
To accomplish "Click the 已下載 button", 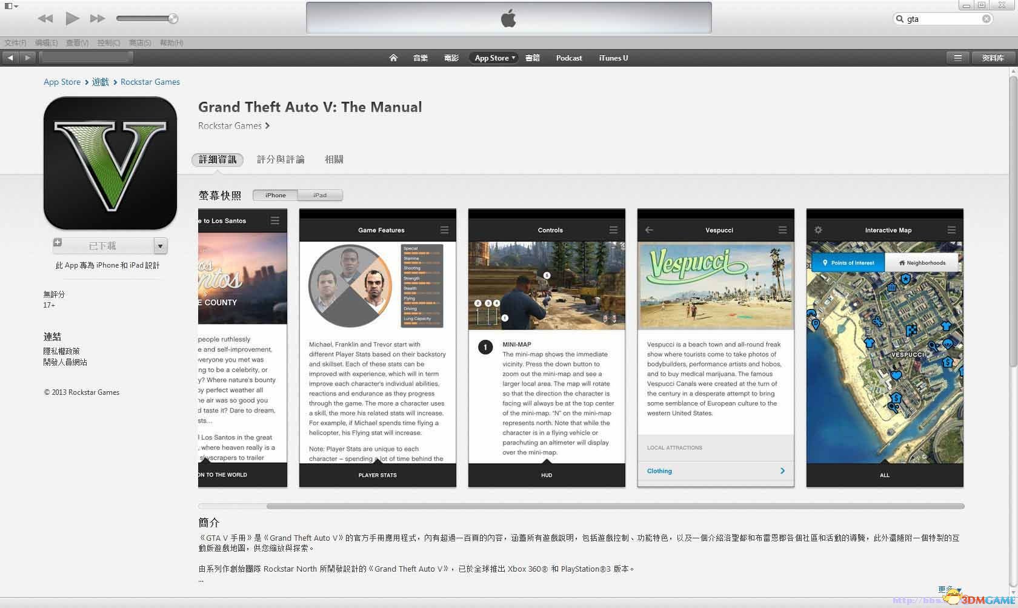I will tap(102, 246).
